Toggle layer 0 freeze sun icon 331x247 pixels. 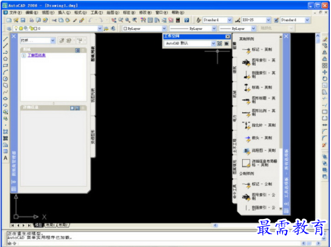(x=21, y=28)
